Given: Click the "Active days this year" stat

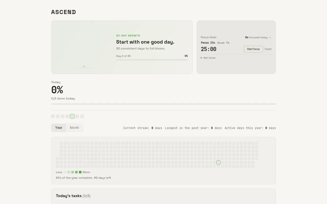Looking at the screenshot, I should point(250,128).
